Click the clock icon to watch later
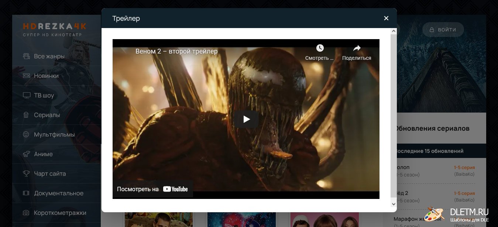 [320, 48]
